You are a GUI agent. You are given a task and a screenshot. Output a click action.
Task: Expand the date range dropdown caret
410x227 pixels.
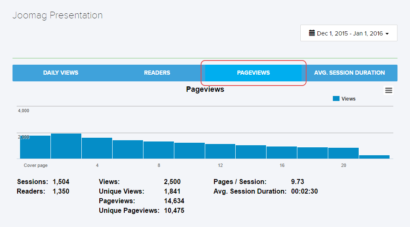point(387,34)
